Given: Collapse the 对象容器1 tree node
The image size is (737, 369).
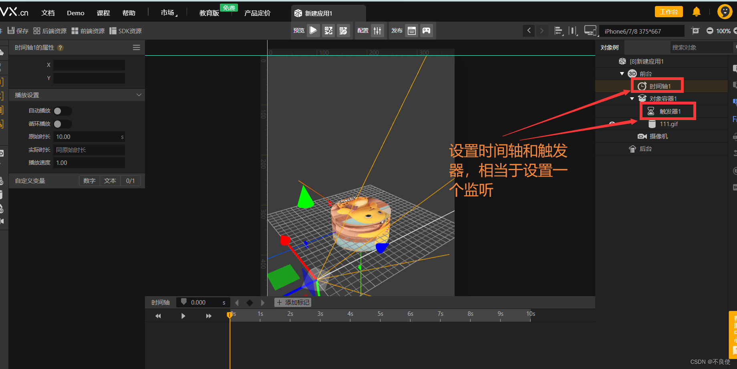Looking at the screenshot, I should coord(632,98).
